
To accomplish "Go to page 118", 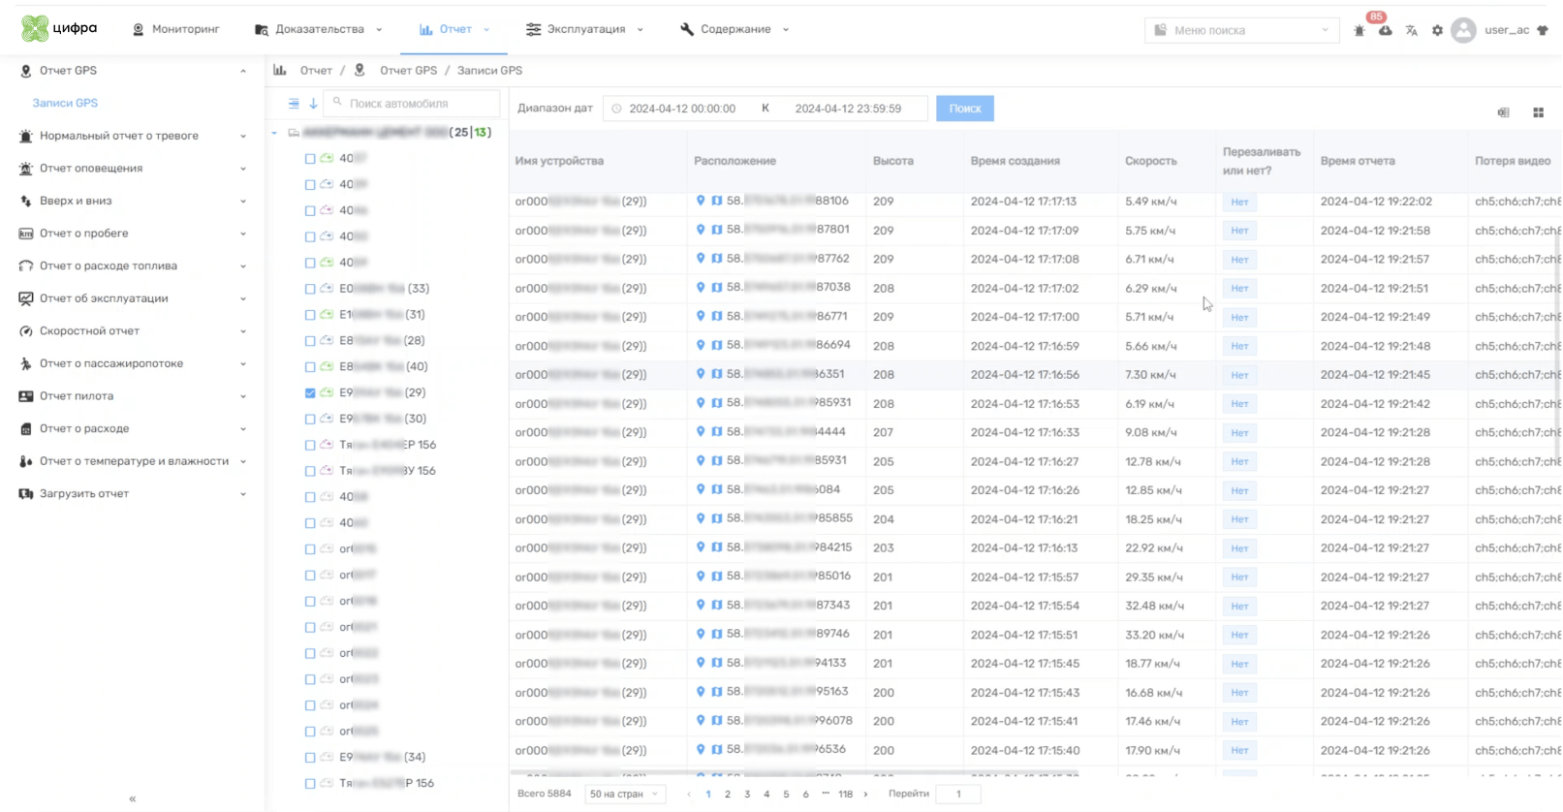I will (845, 794).
